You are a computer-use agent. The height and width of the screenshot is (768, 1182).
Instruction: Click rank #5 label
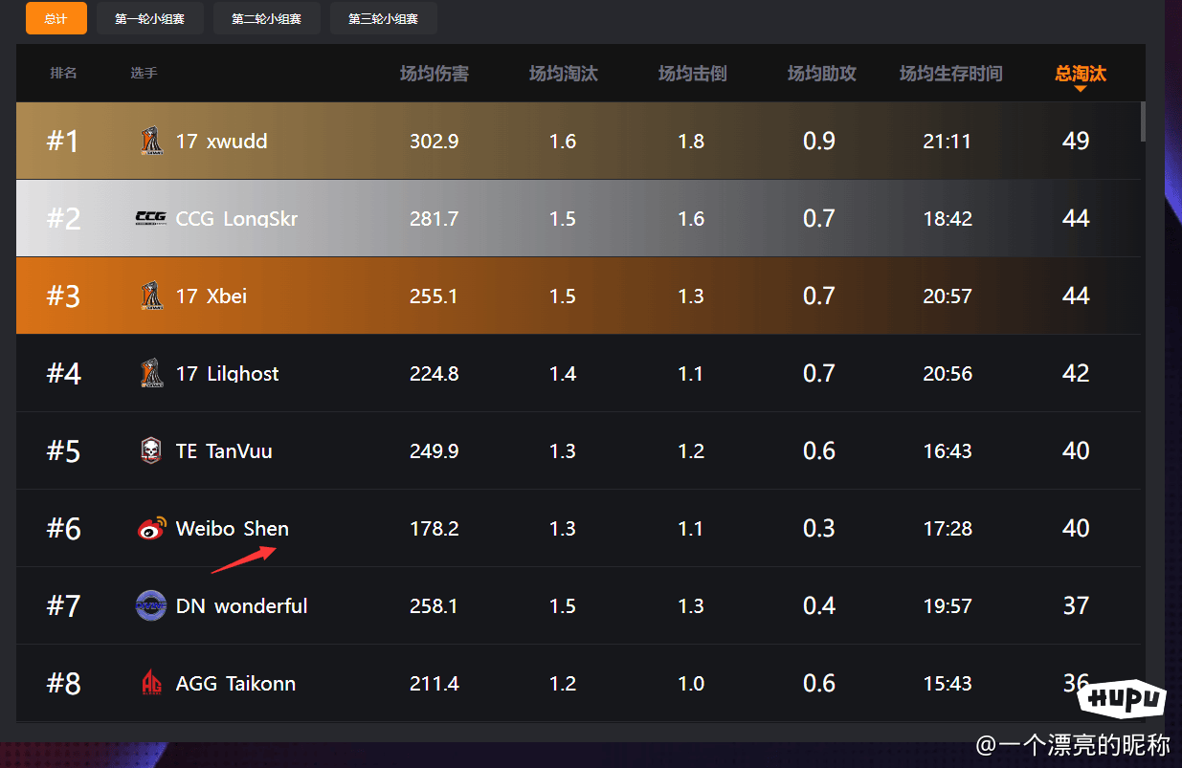64,451
